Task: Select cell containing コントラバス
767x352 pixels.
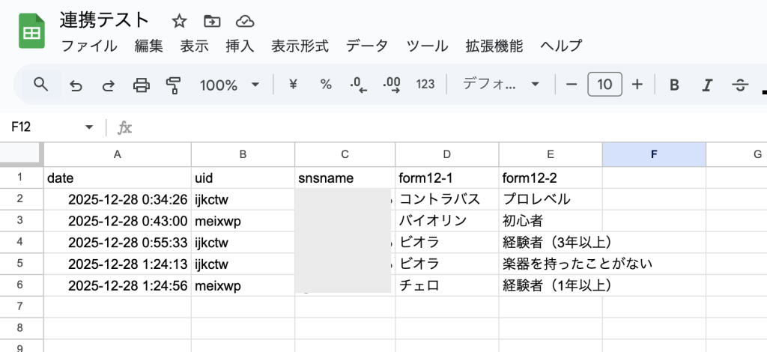Action: click(446, 200)
